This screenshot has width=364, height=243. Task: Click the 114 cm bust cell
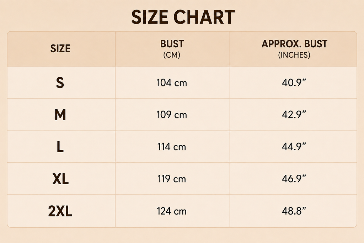point(172,147)
